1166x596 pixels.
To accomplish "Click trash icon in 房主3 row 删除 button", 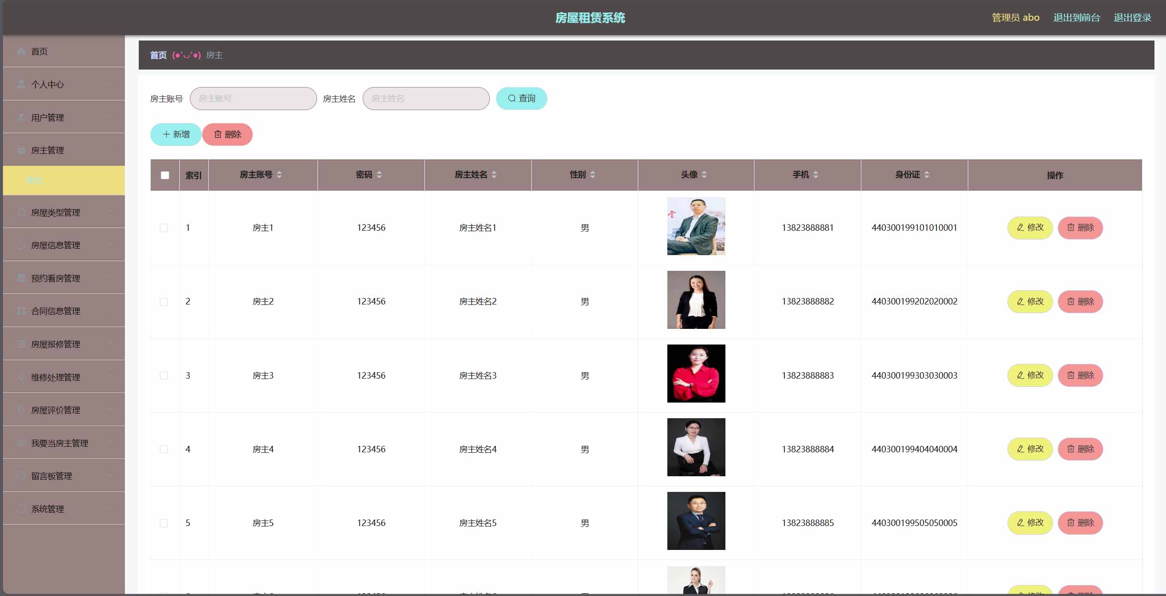I will pyautogui.click(x=1071, y=375).
